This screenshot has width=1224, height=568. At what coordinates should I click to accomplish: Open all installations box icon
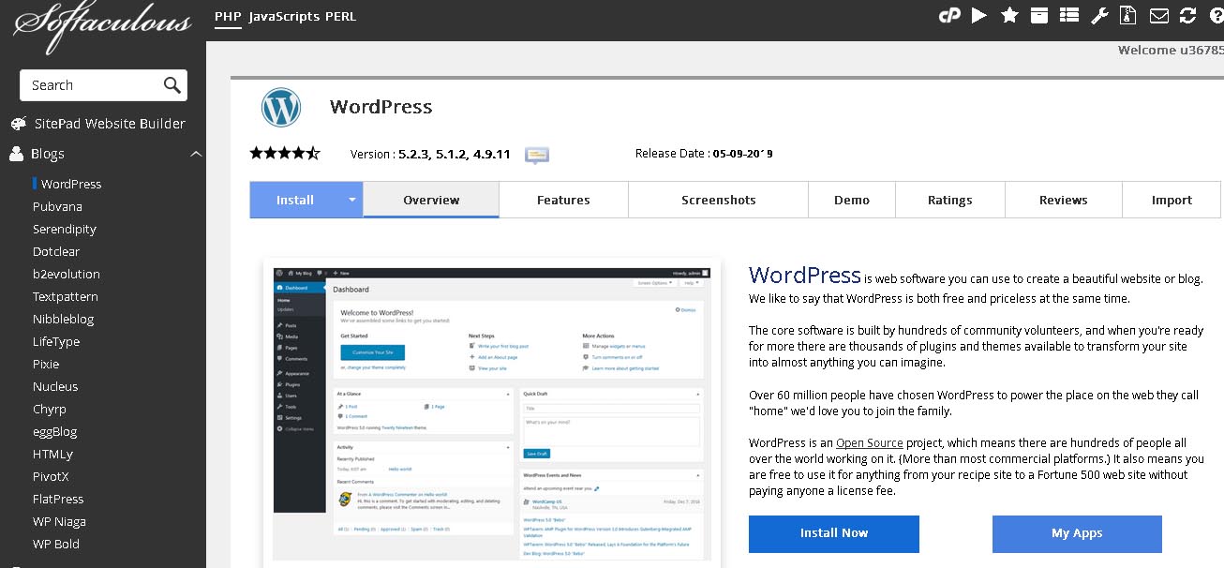(1039, 15)
